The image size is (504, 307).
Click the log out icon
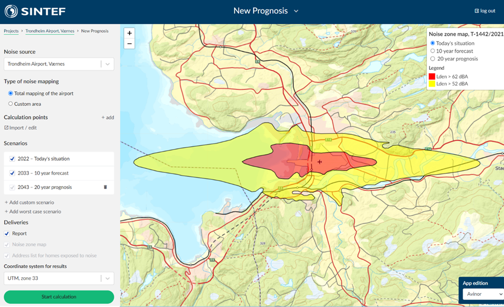coord(476,11)
